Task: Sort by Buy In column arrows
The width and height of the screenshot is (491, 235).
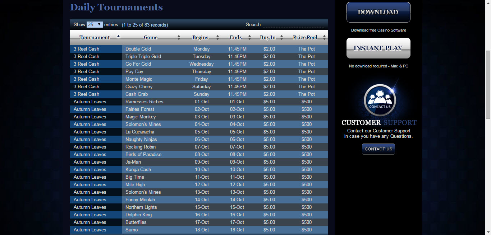Action: [281, 37]
